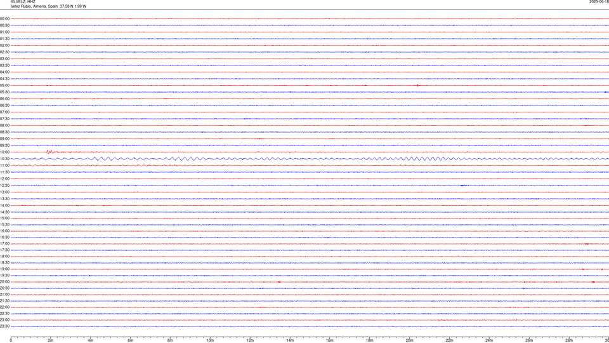Click the '08:00' time label
609x343 pixels.
coord(4,126)
